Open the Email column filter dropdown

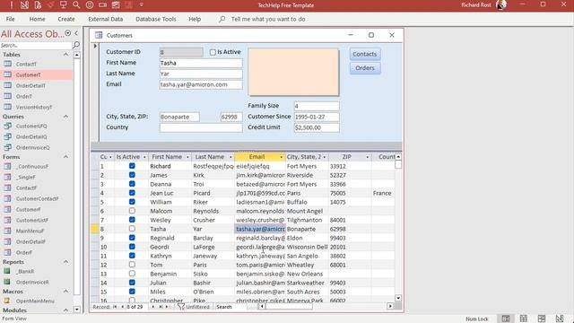281,157
